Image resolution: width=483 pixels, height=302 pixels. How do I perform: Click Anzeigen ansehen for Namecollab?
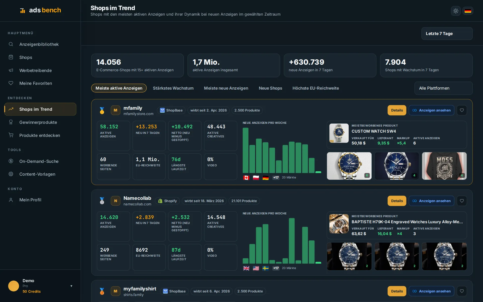(x=431, y=201)
